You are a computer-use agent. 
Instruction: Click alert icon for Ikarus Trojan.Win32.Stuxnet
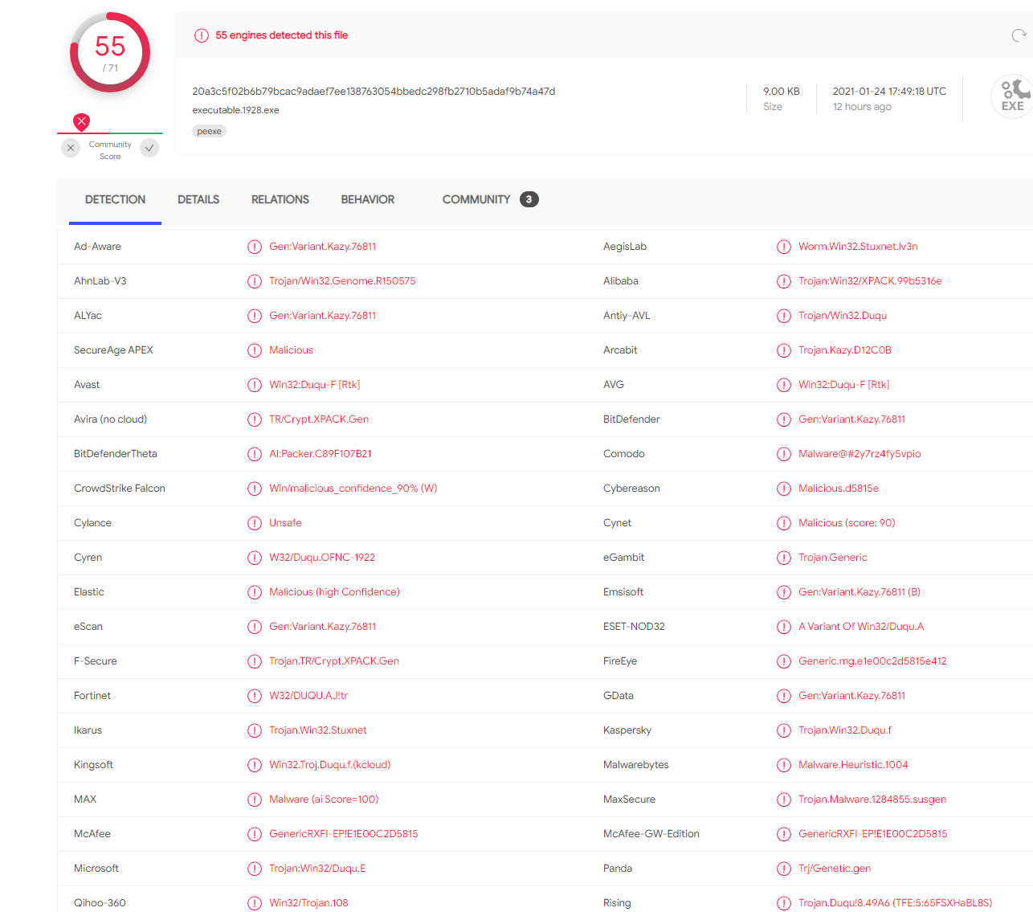pos(255,730)
